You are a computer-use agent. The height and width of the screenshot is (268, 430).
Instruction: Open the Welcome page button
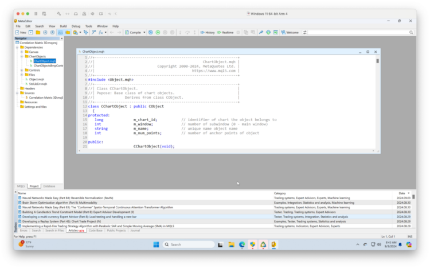[290, 32]
